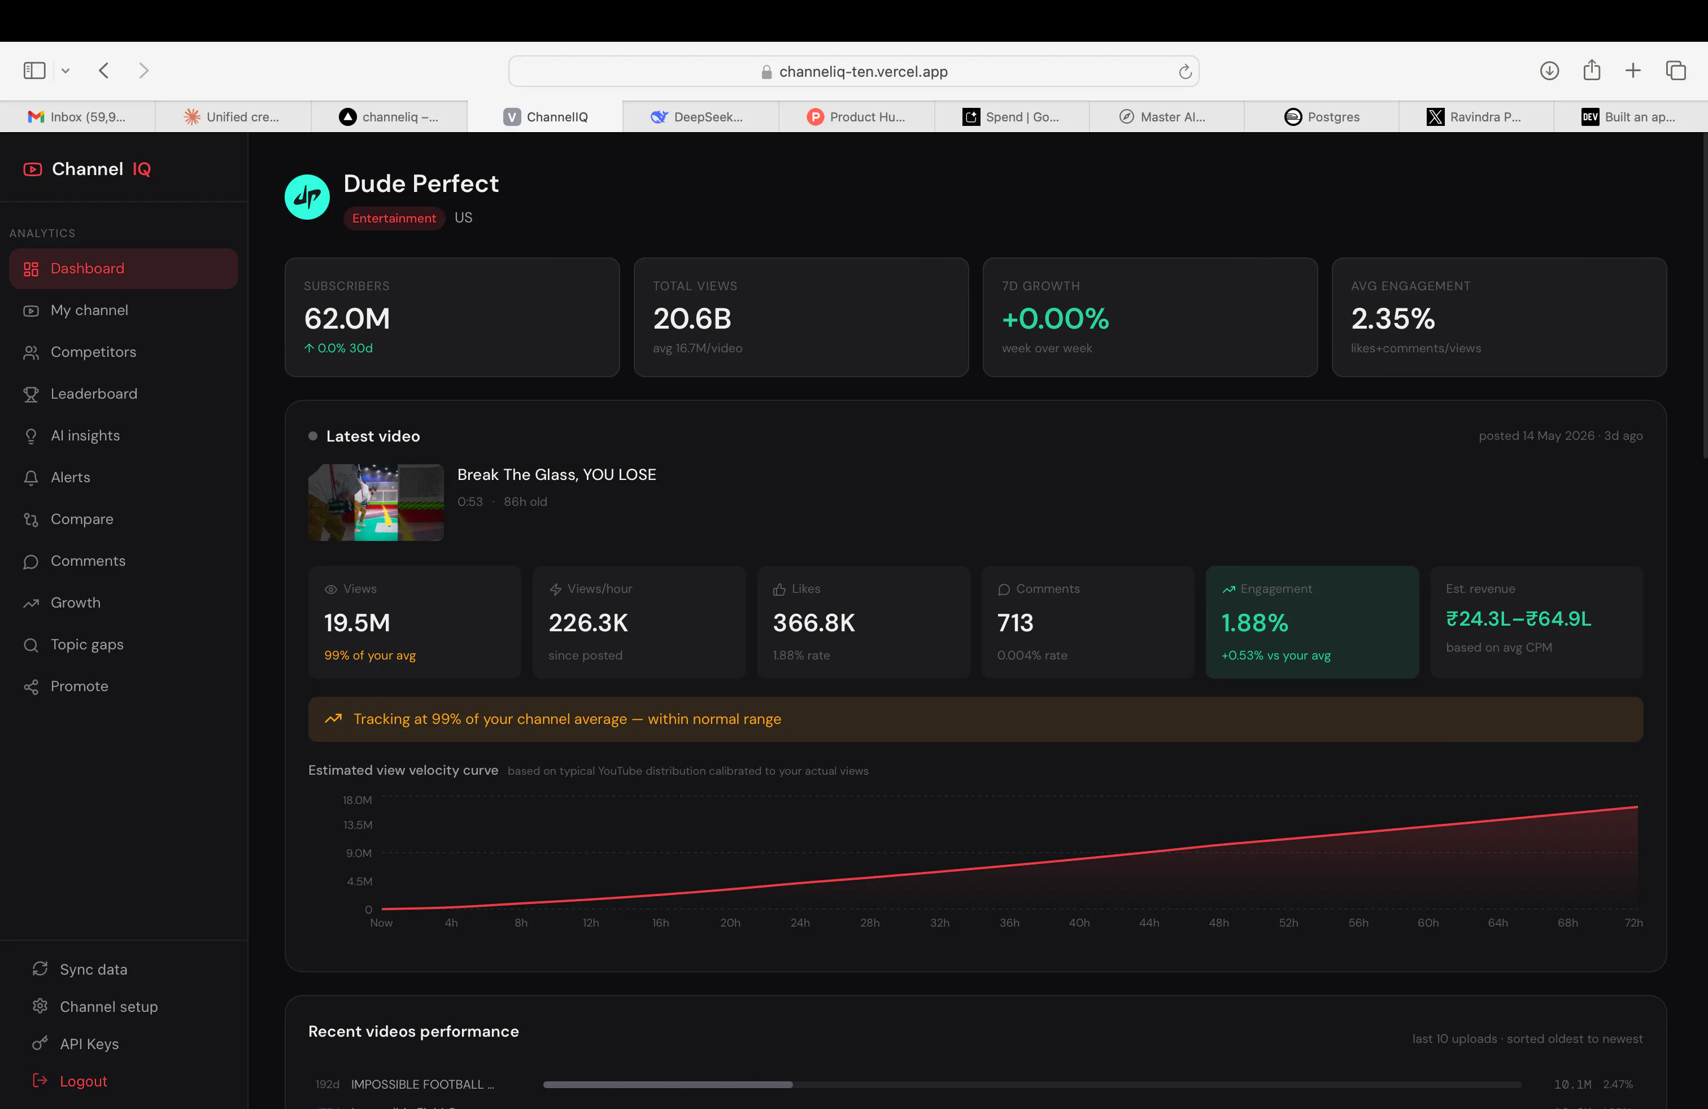The width and height of the screenshot is (1708, 1109).
Task: Click the IMPOSSIBLE FOOTBALL video progress bar
Action: point(1032,1085)
